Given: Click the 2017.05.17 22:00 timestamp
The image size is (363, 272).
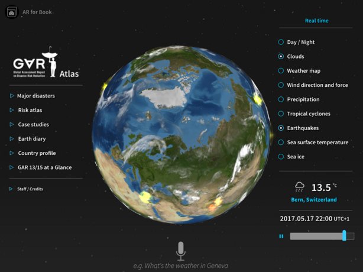Looking at the screenshot, I should click(x=315, y=219).
